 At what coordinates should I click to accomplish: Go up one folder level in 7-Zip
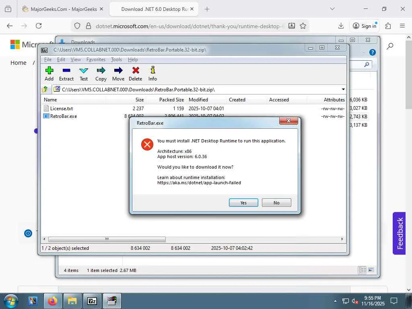click(x=45, y=89)
